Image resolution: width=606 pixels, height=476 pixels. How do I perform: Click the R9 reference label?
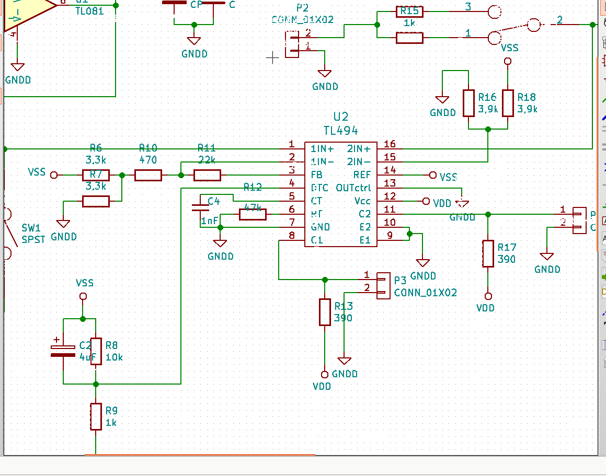point(111,410)
